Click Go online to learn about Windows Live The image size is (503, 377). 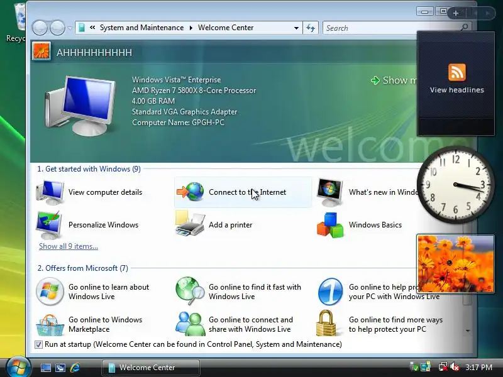pyautogui.click(x=109, y=292)
